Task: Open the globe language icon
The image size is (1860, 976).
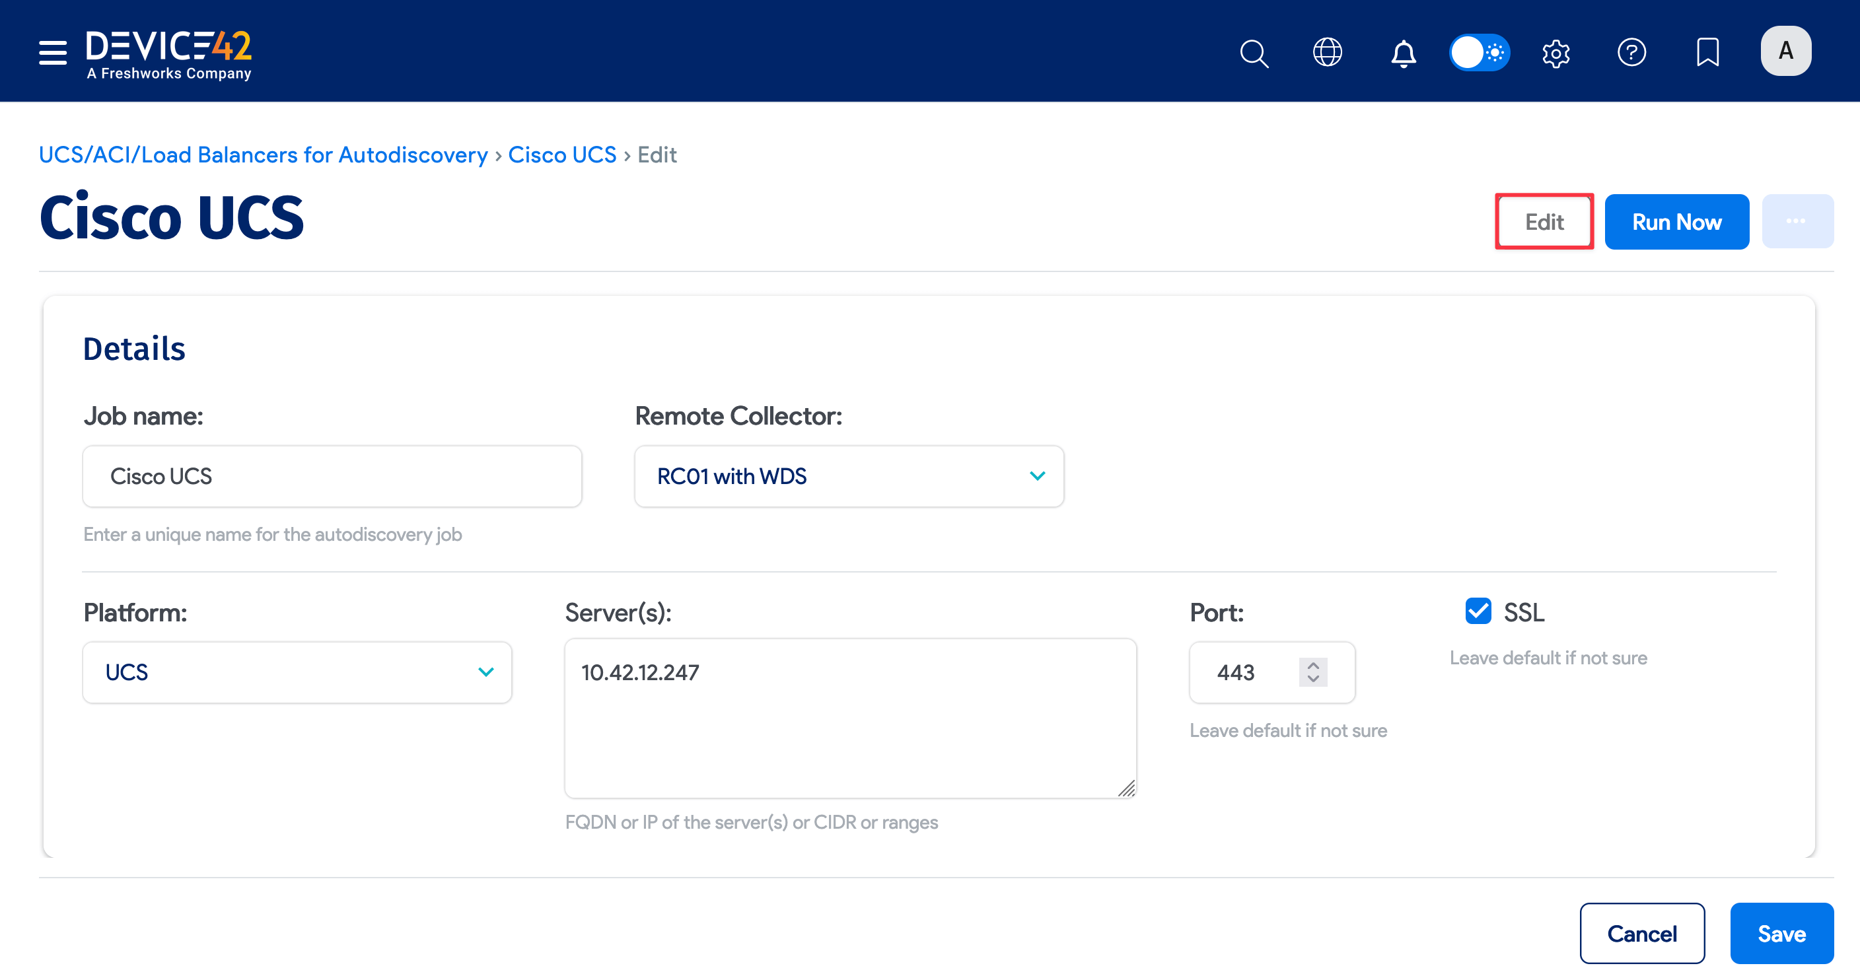Action: (x=1327, y=52)
